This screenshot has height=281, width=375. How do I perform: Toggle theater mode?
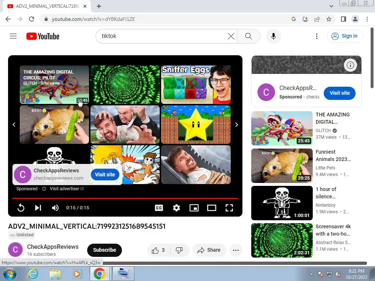click(x=211, y=208)
